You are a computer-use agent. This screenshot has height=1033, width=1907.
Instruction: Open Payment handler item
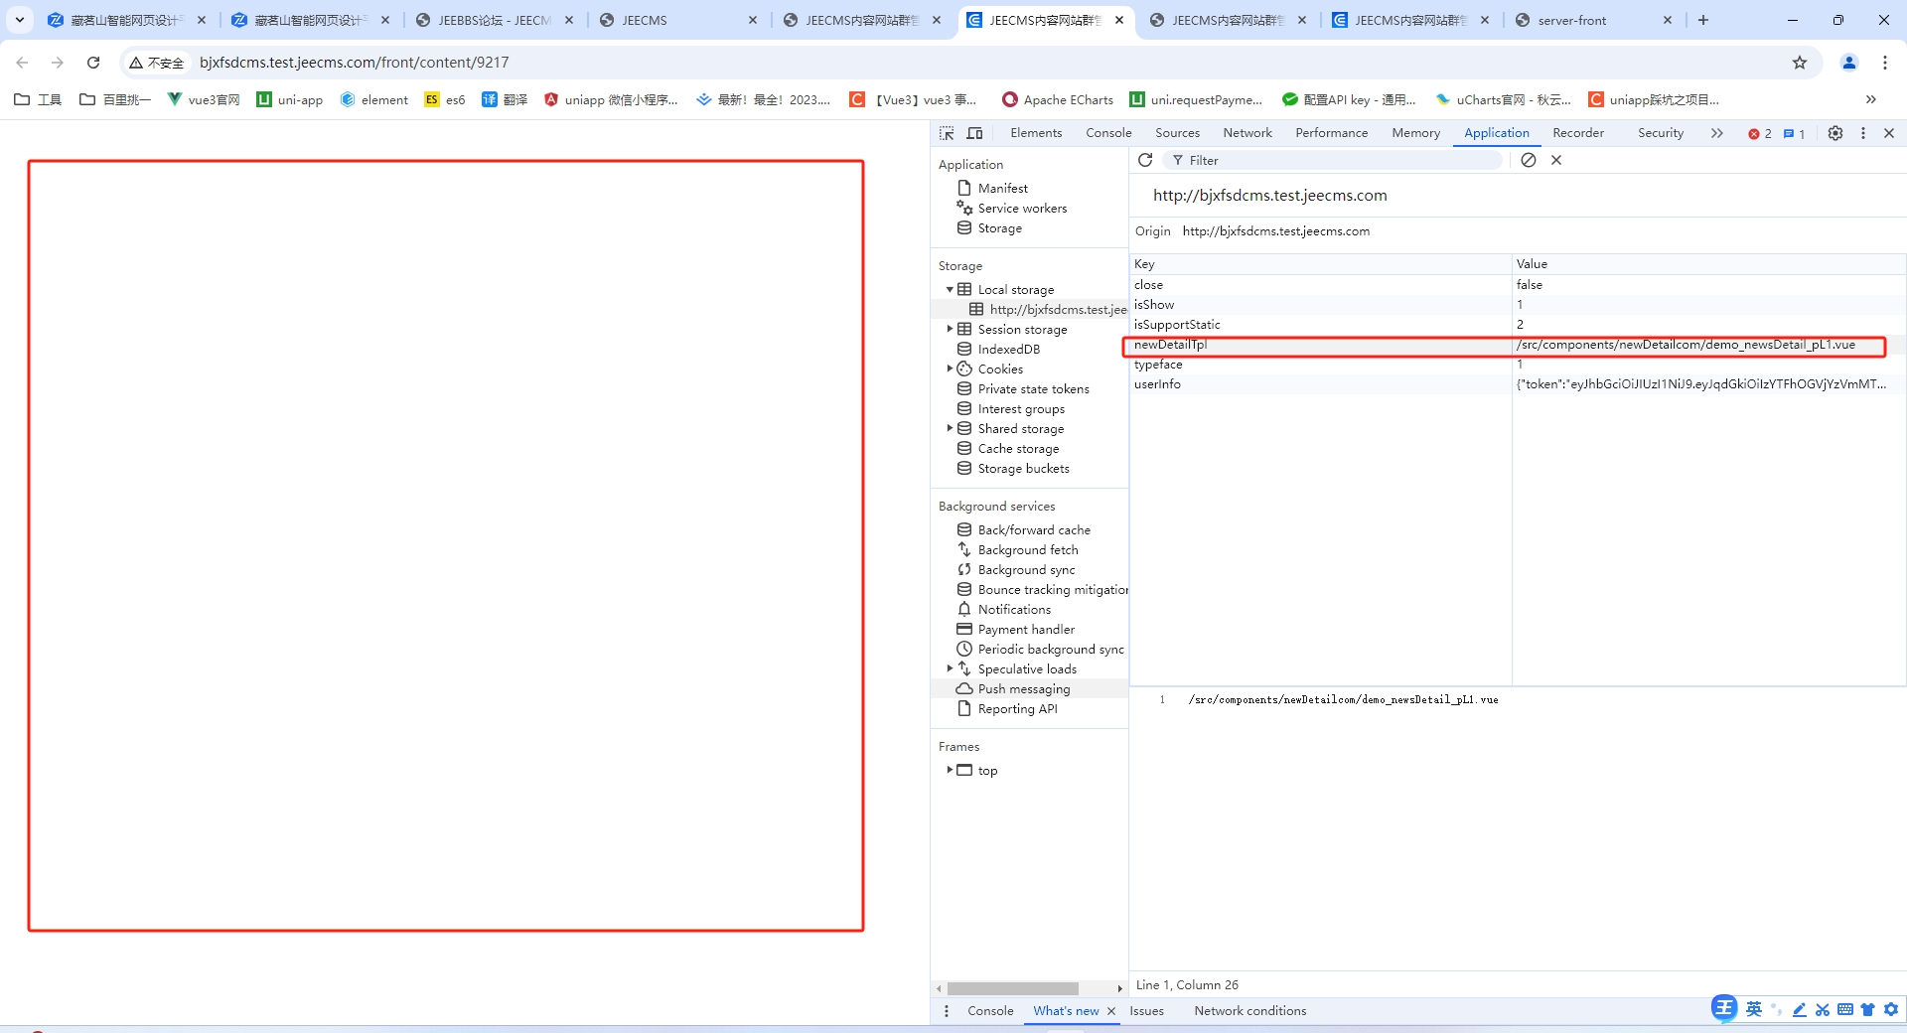point(1026,629)
